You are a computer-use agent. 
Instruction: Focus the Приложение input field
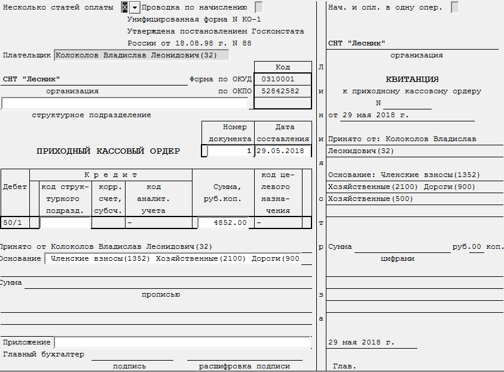click(x=182, y=342)
